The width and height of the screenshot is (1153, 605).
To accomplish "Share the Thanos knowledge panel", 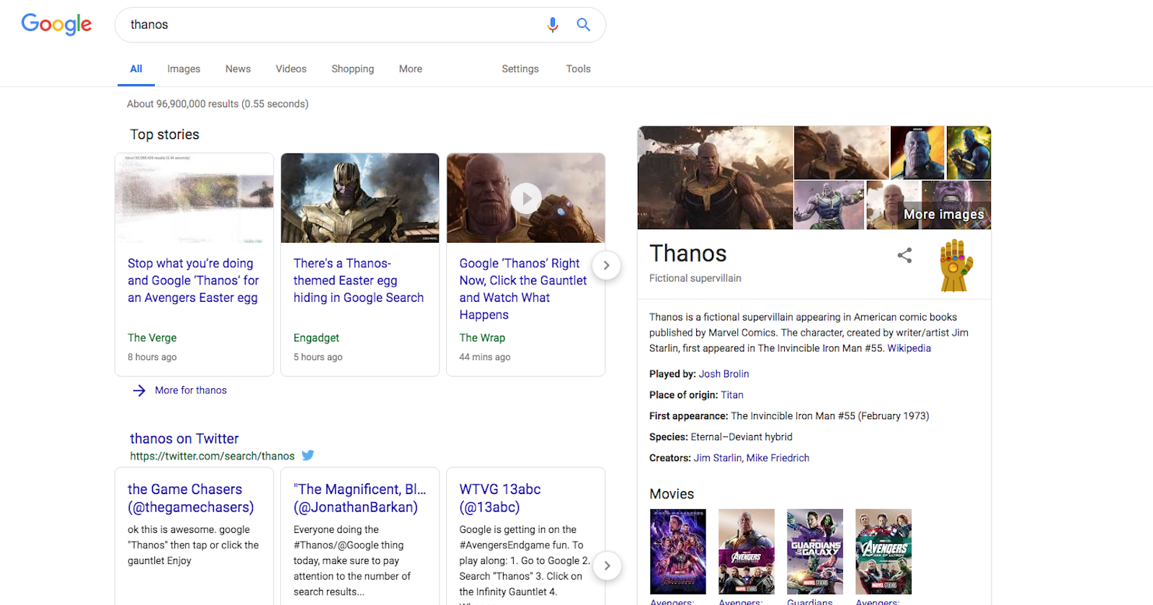I will coord(904,255).
